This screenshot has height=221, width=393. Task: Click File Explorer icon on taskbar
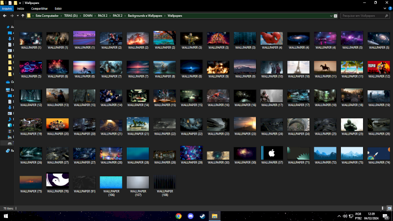click(215, 216)
